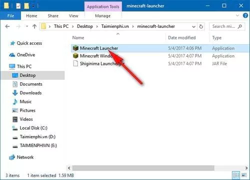Refresh the folder view
Image resolution: width=250 pixels, height=180 pixels.
(x=201, y=26)
